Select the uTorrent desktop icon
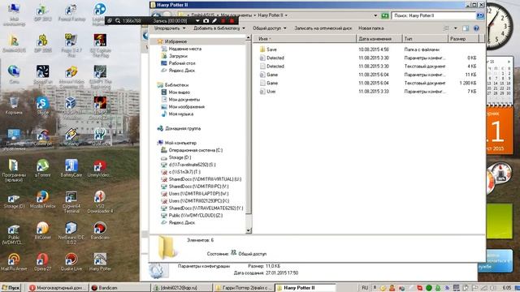Screen dimensions: 520x292 (x=42, y=168)
